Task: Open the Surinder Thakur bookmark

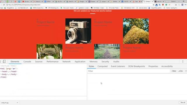Action: point(113,8)
